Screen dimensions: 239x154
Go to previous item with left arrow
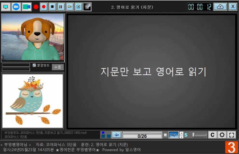pyautogui.click(x=117, y=135)
